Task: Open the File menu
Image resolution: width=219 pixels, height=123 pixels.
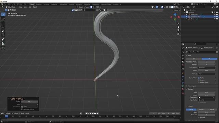Action: point(5,4)
